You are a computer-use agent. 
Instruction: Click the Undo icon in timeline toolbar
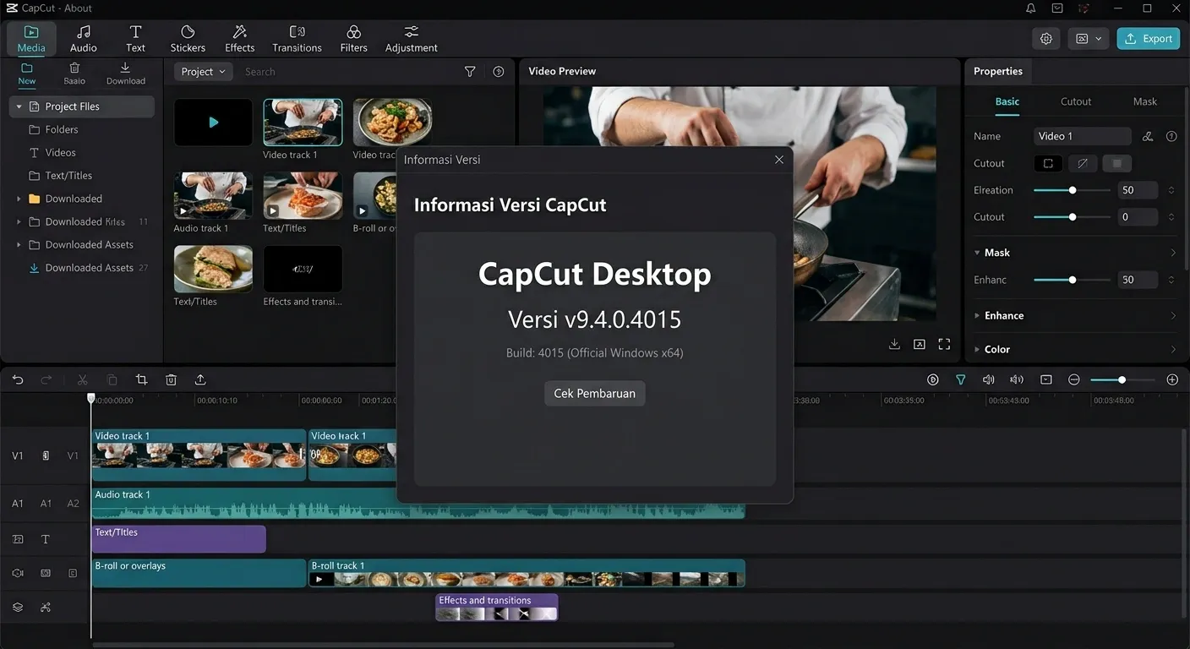tap(18, 380)
